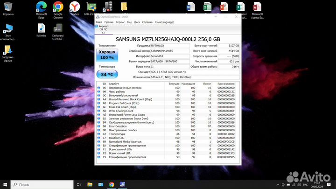Open the Диск menu
336x189 pixels.
point(137,22)
